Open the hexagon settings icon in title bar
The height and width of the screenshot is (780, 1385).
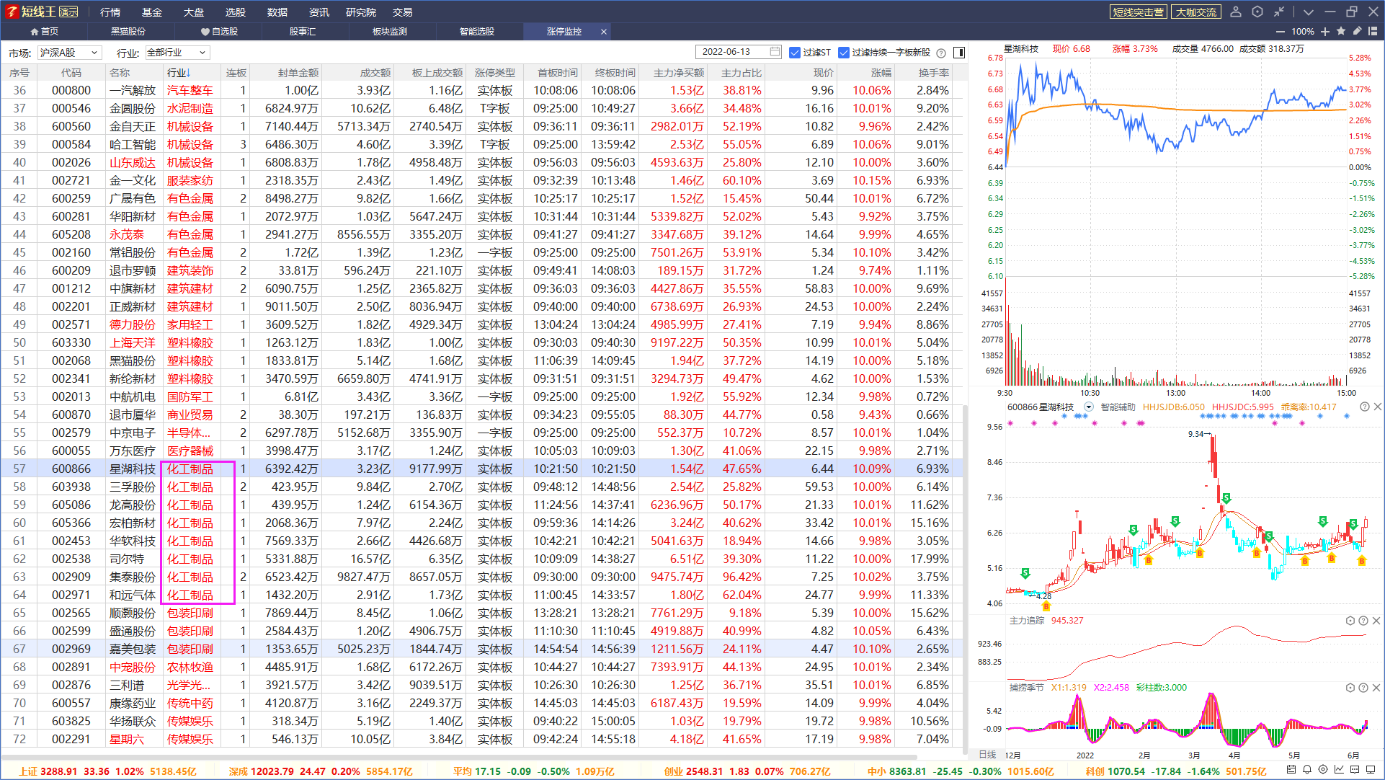1257,12
